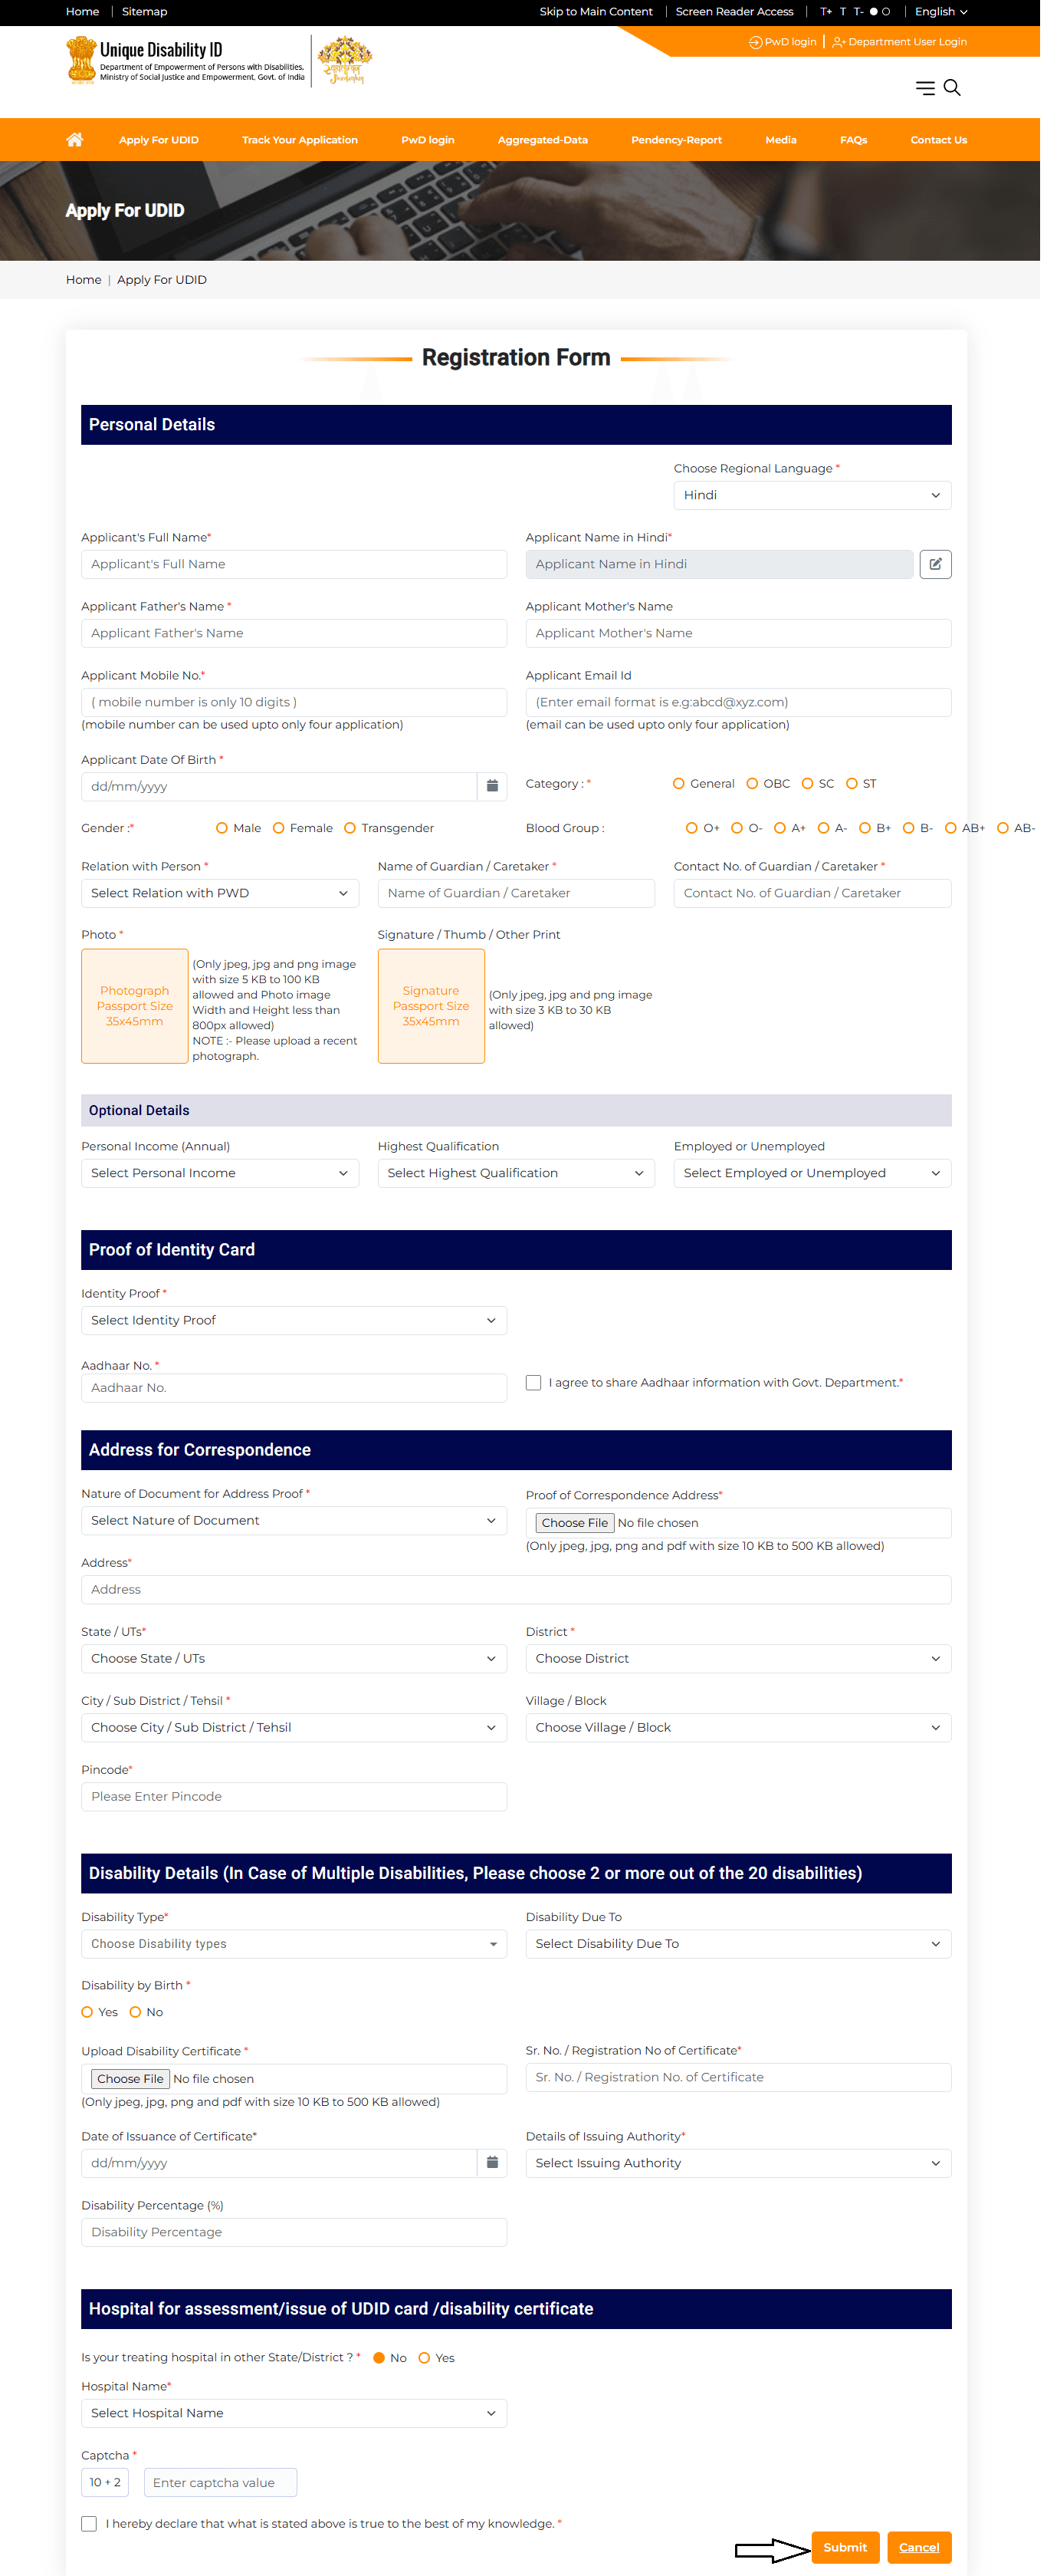Screen dimensions: 1047x2576
Task: Expand Select Nature of Document dropdown
Action: [294, 1520]
